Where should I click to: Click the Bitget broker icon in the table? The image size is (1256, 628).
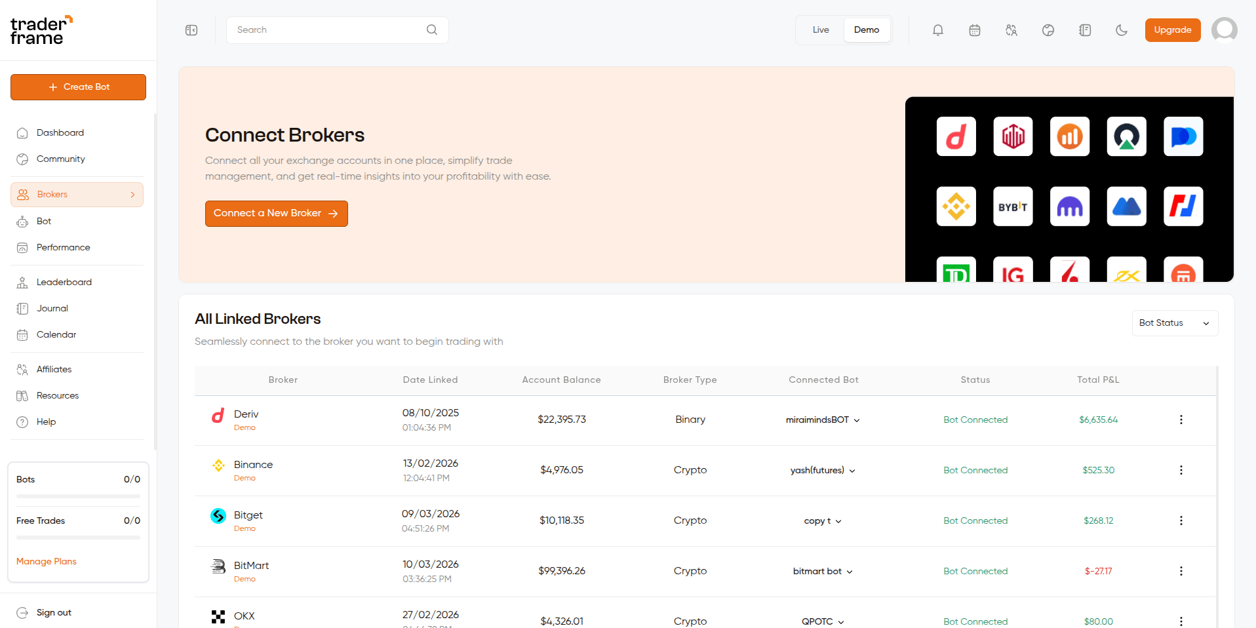coord(218,516)
